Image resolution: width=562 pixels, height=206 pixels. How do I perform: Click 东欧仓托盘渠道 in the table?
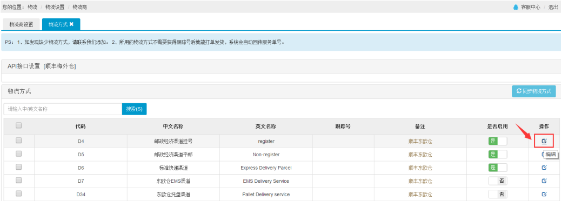point(173,194)
